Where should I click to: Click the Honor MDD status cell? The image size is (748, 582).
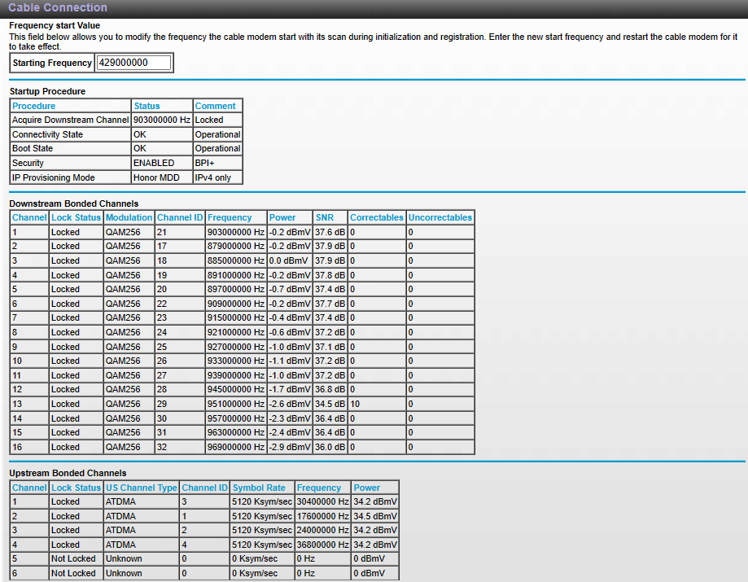tap(157, 177)
